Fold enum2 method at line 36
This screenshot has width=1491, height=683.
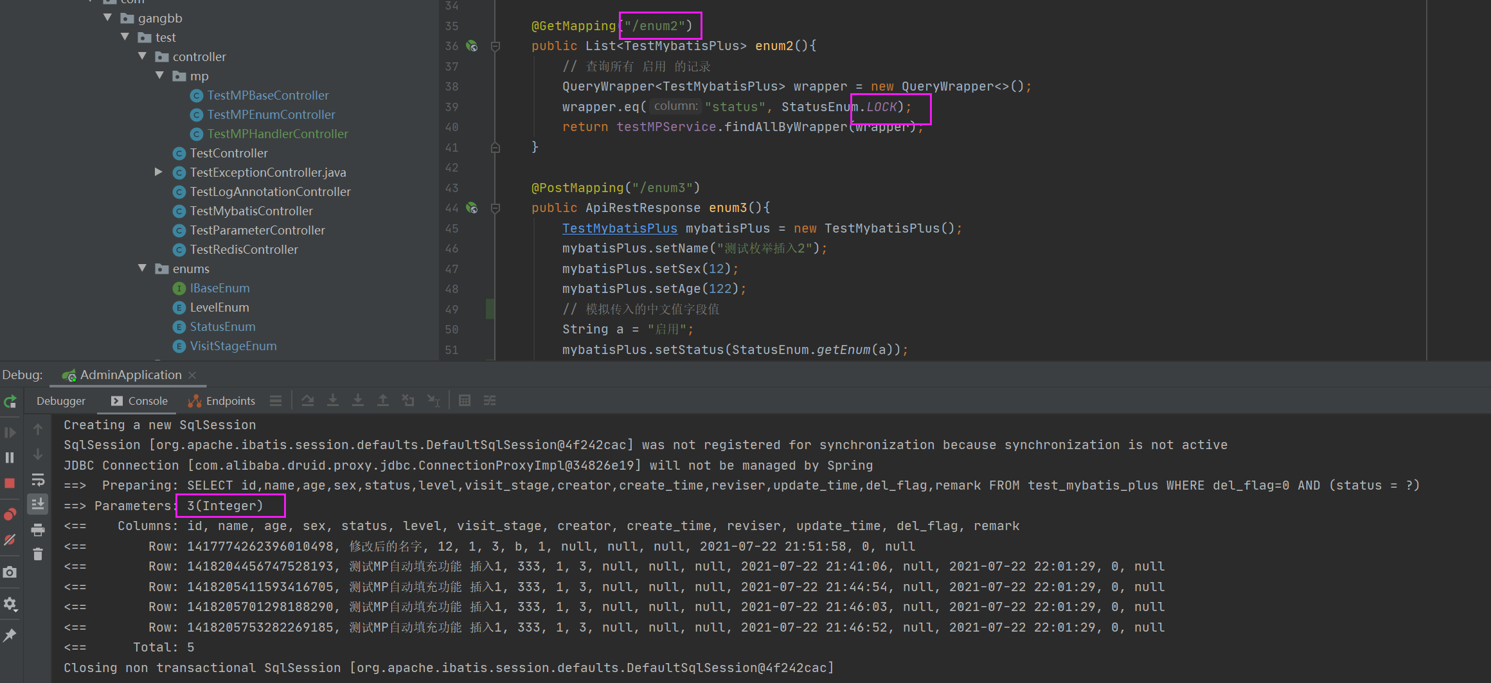click(496, 46)
